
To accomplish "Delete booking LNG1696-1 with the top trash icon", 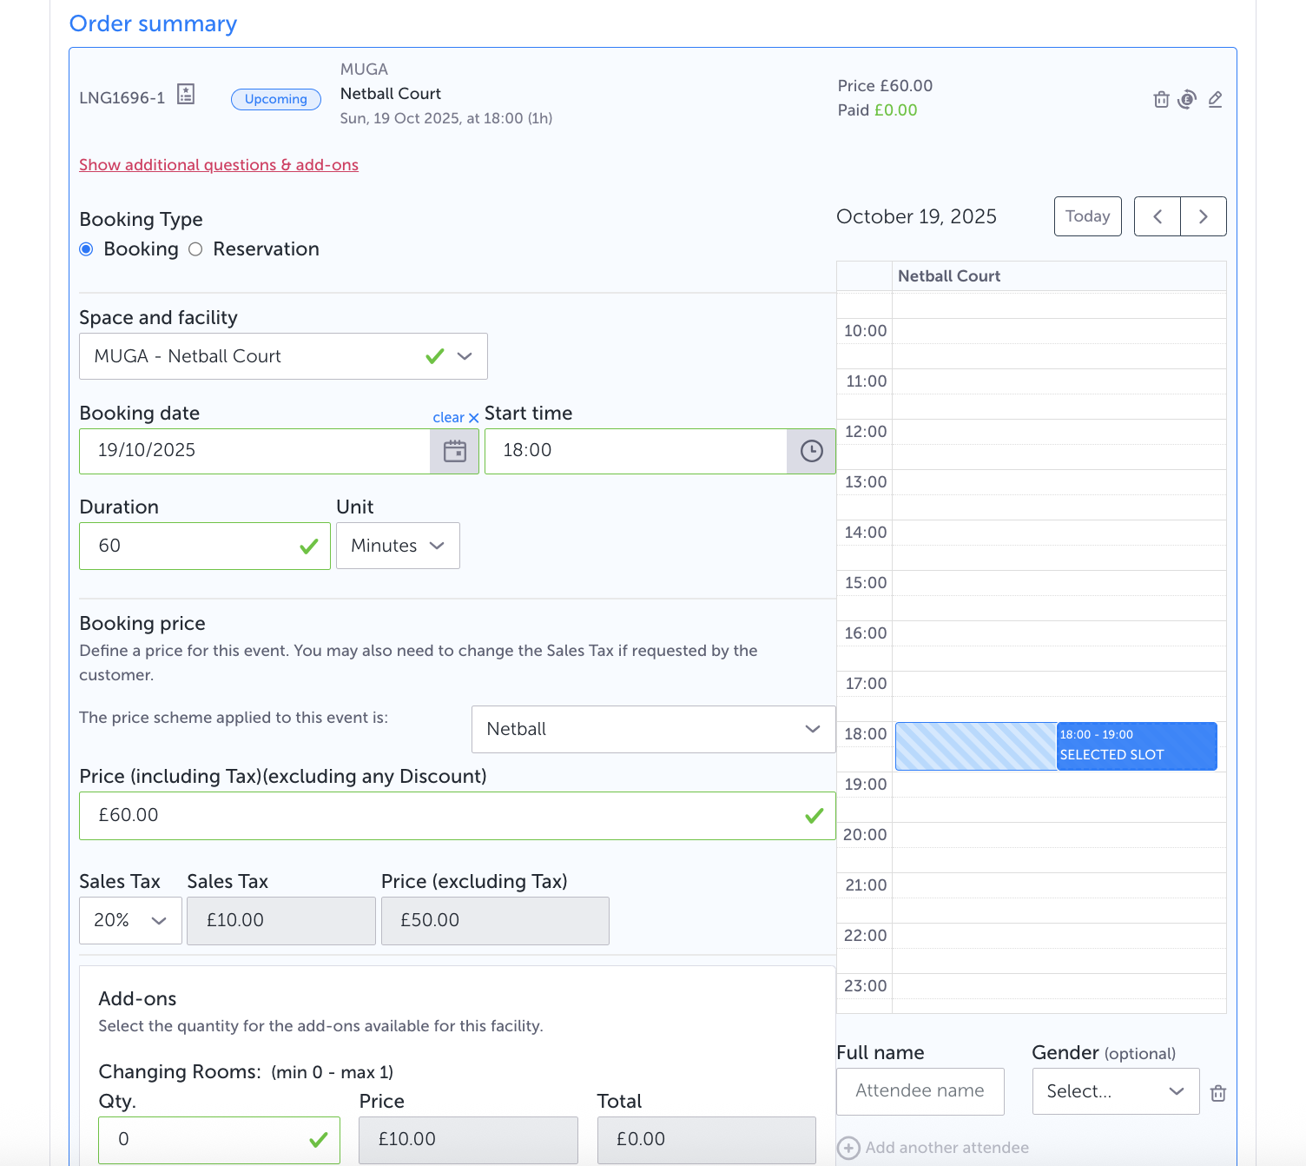I will [1161, 99].
